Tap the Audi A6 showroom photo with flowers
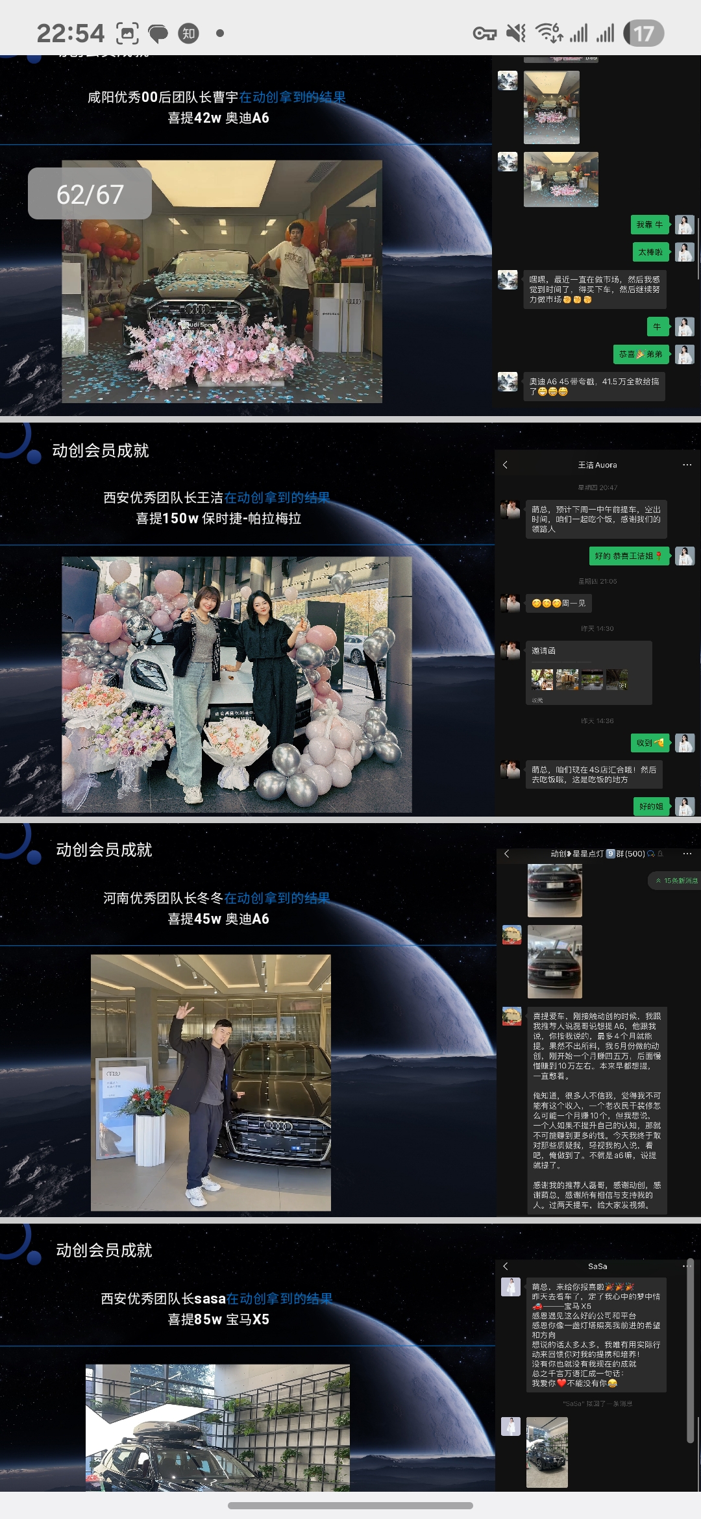The width and height of the screenshot is (701, 1519). pos(222,281)
